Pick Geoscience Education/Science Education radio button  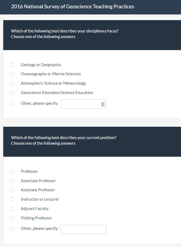[x=12, y=93]
